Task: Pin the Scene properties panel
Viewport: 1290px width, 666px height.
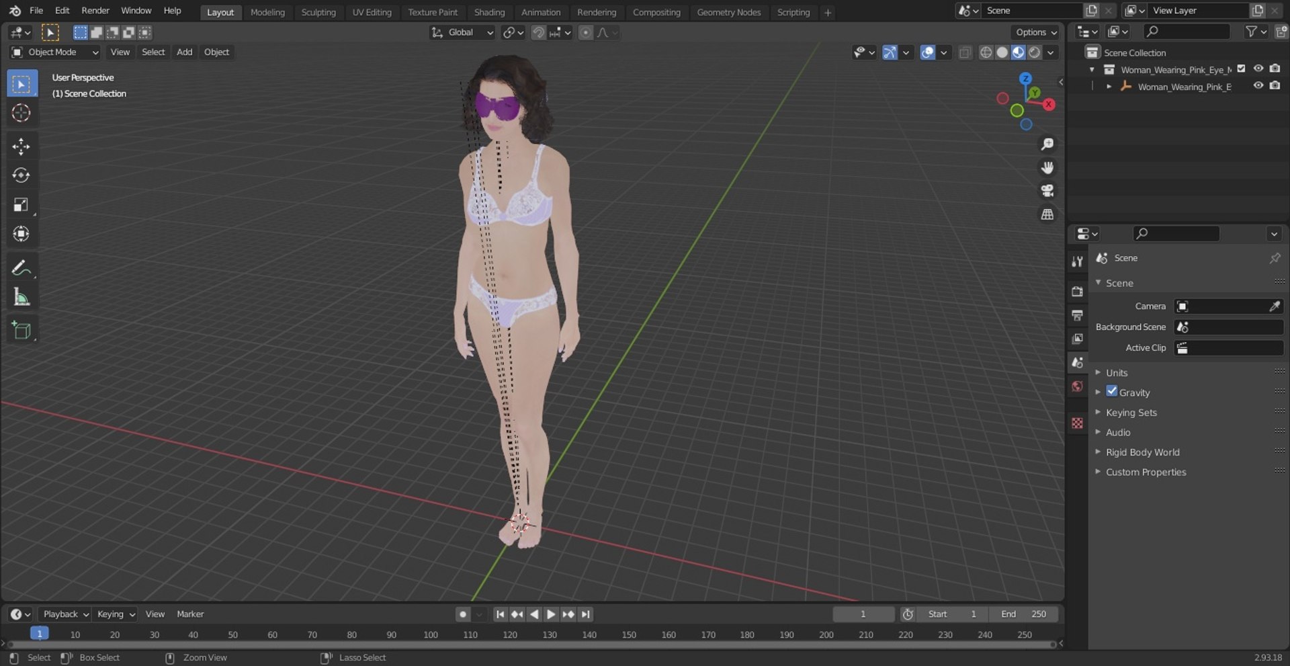Action: [x=1275, y=258]
